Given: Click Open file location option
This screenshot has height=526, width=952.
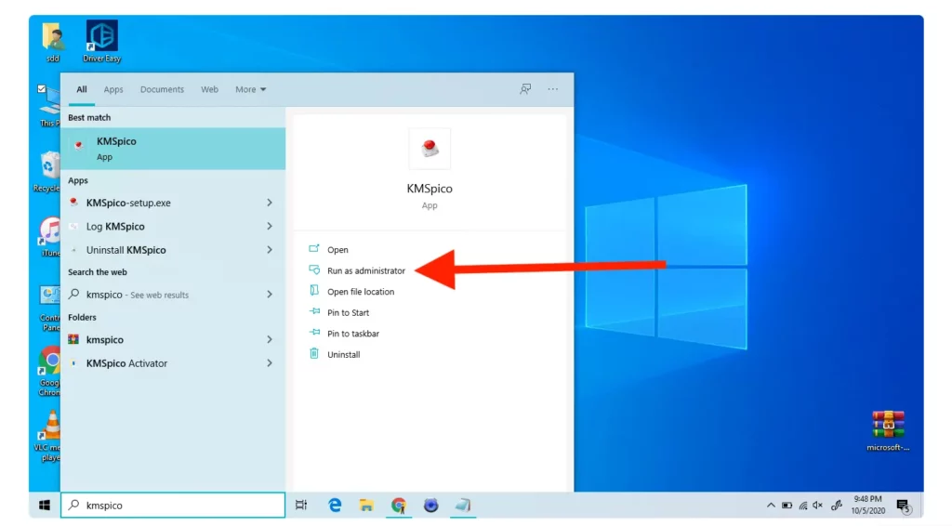Looking at the screenshot, I should (361, 292).
